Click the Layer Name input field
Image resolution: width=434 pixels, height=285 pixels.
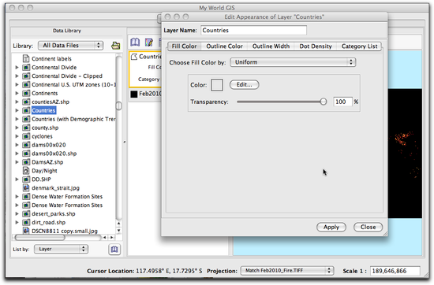(253, 31)
